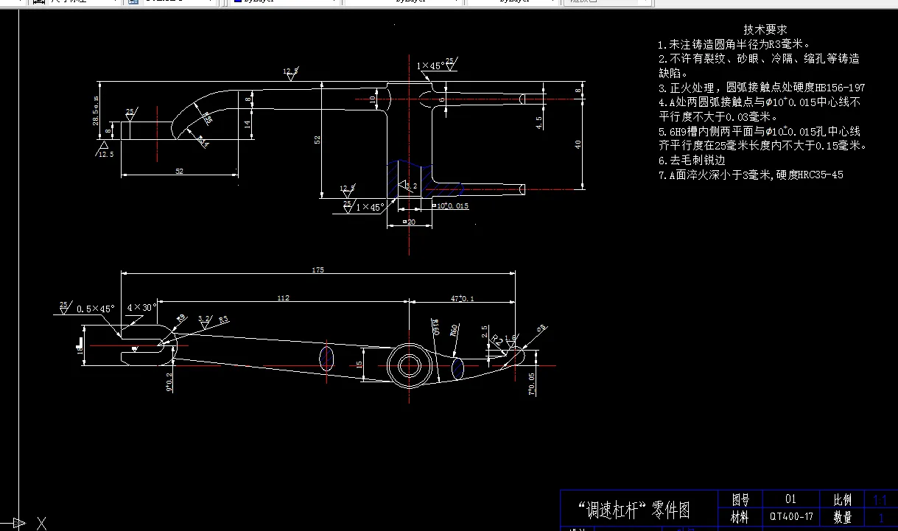Select the 1×45° chamfer dimension at top
The image size is (898, 531).
(432, 66)
